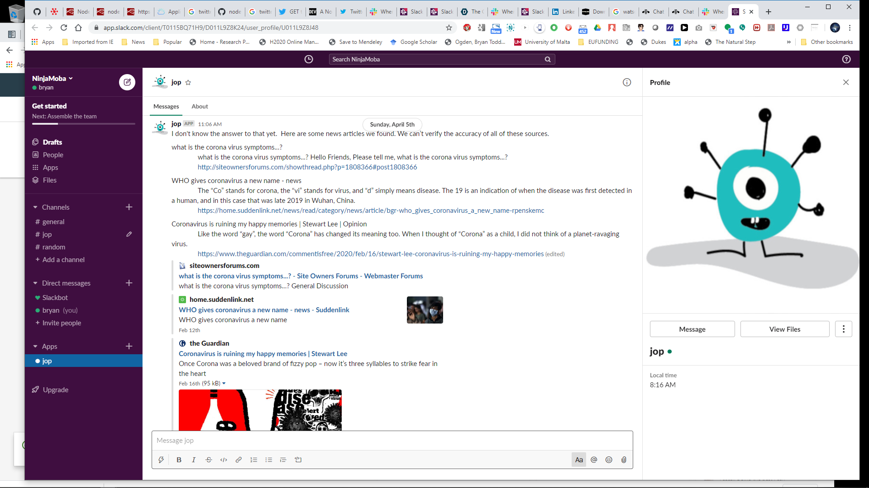Screen dimensions: 869x488
Task: Switch to the About tab
Action: pos(200,106)
